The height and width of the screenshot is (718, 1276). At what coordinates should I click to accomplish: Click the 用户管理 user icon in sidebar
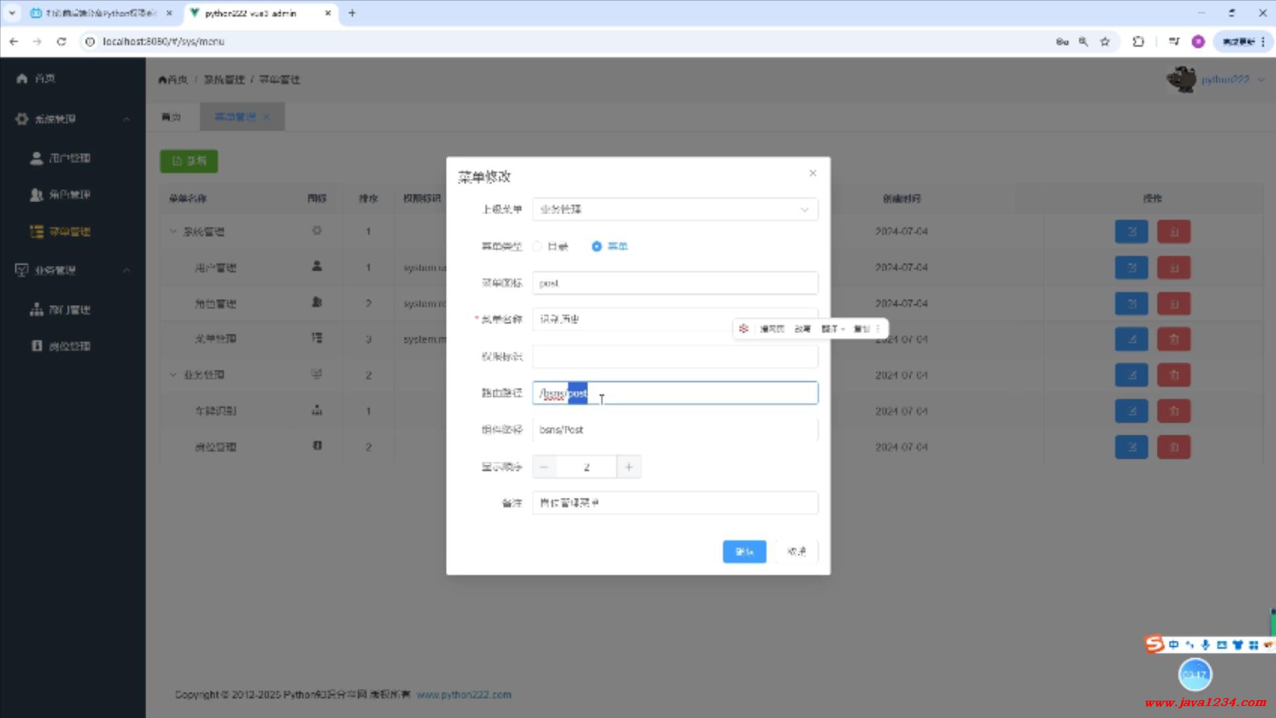37,158
